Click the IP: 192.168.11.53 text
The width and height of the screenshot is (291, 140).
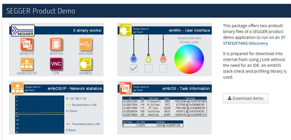[x=76, y=99]
